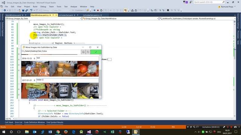Open the Action Center notification icon

pyautogui.click(x=236, y=132)
